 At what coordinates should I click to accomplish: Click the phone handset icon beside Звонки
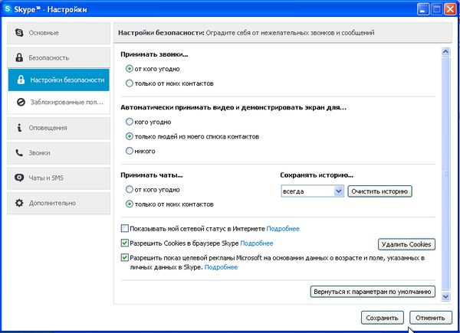click(19, 152)
